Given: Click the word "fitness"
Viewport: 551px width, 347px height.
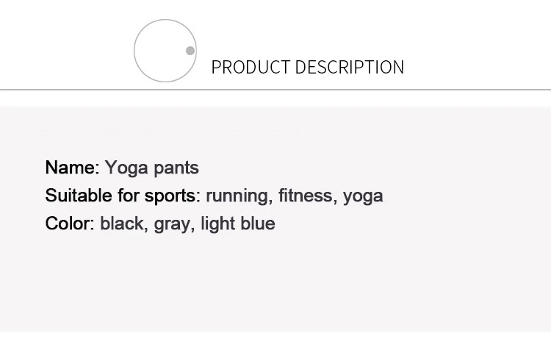Looking at the screenshot, I should (x=305, y=196).
